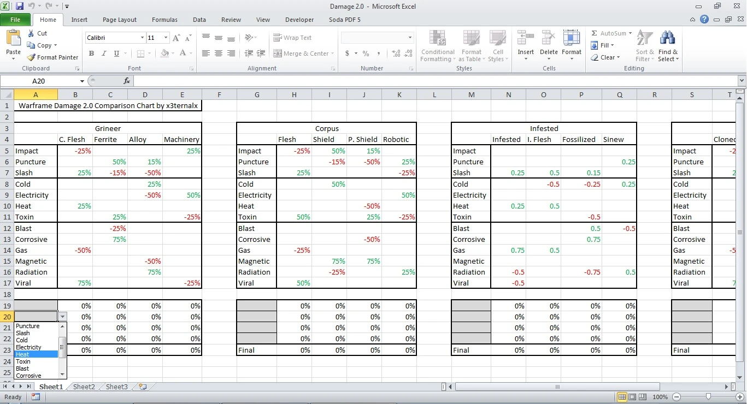Click the Insert Function fx icon
This screenshot has height=404, width=747.
pos(127,81)
